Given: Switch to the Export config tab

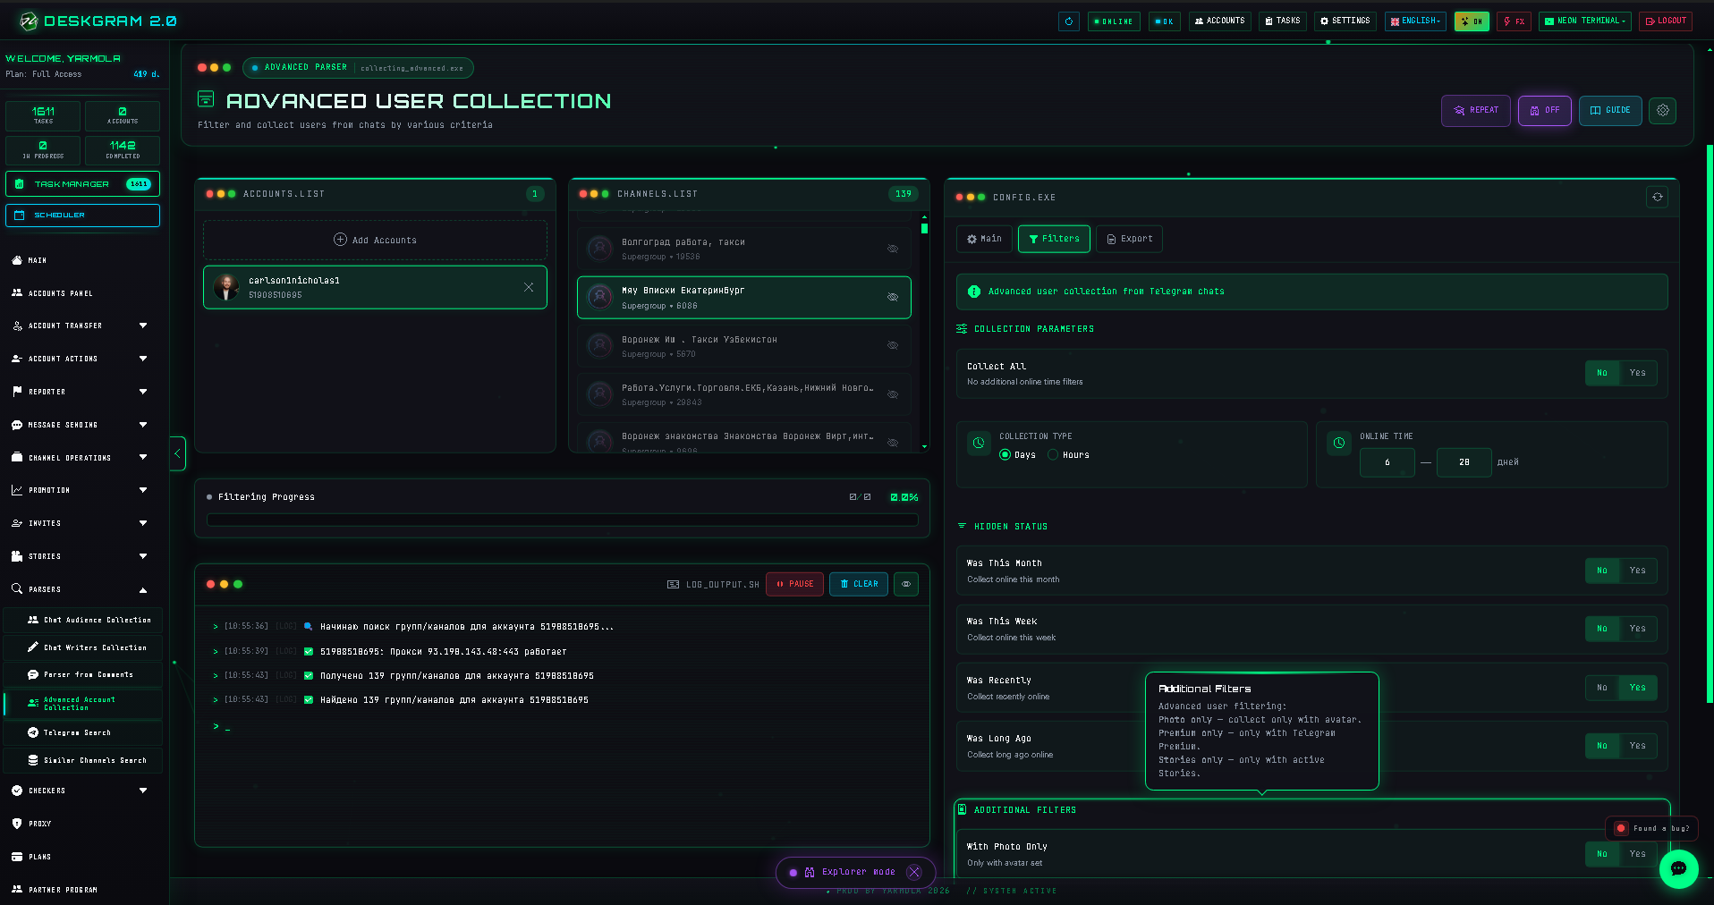Looking at the screenshot, I should click(1129, 239).
